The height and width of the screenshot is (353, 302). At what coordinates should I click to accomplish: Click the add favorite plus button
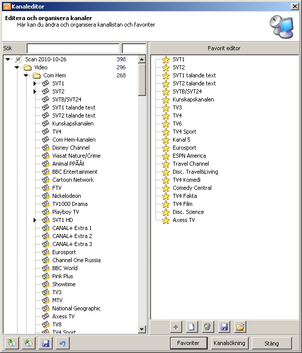pos(176,327)
